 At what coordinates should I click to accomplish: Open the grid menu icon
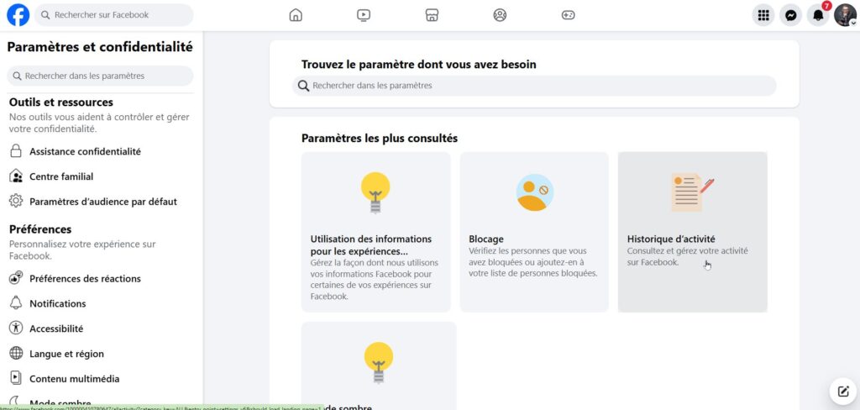tap(763, 15)
